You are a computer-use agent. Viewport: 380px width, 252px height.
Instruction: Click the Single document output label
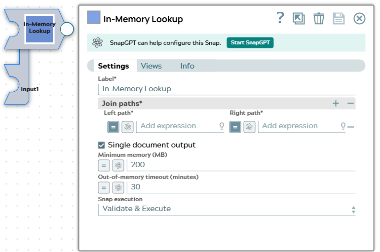pyautogui.click(x=152, y=145)
